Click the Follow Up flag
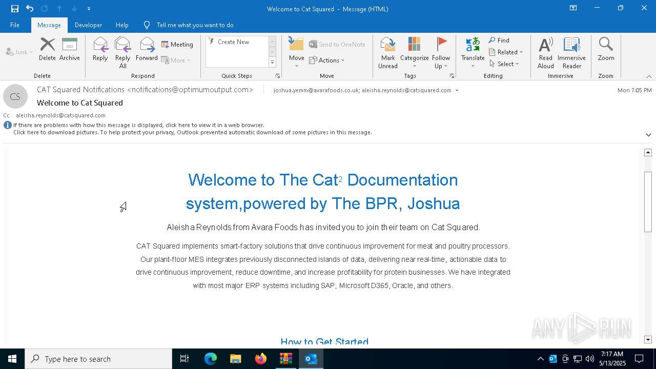This screenshot has height=369, width=656. click(441, 53)
